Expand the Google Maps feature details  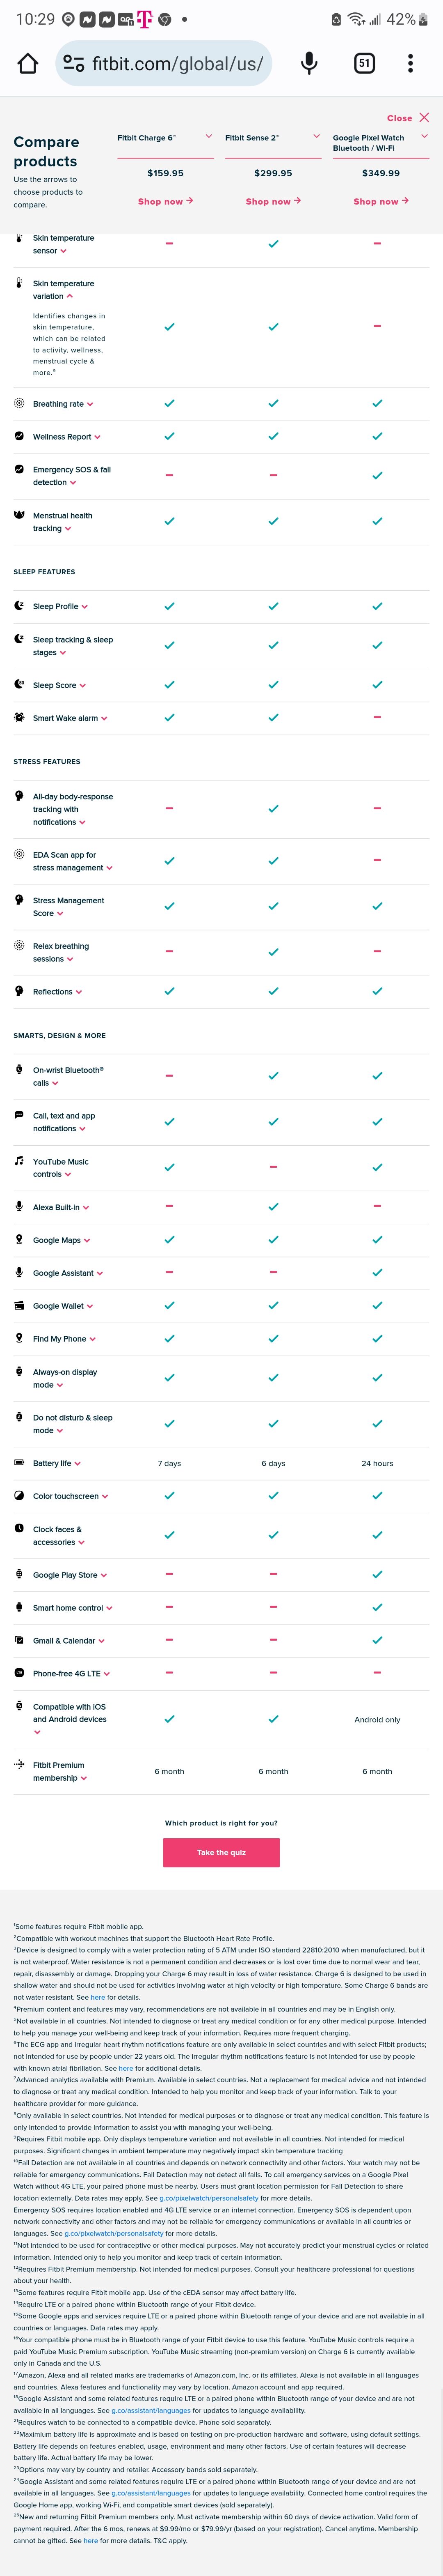click(x=87, y=1240)
